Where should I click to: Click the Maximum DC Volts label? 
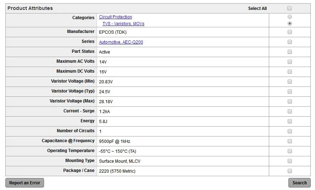[x=75, y=71]
